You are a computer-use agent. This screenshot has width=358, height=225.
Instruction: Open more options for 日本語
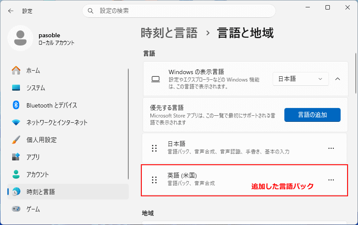pyautogui.click(x=331, y=148)
